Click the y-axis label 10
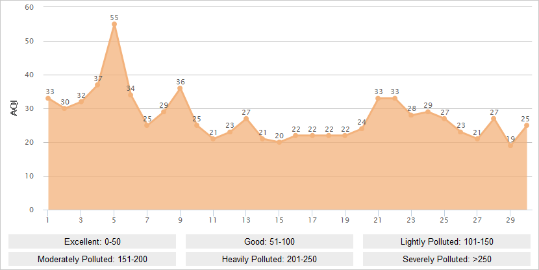 (x=30, y=176)
